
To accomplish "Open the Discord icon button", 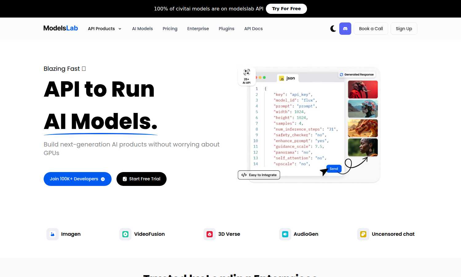I will tap(345, 29).
